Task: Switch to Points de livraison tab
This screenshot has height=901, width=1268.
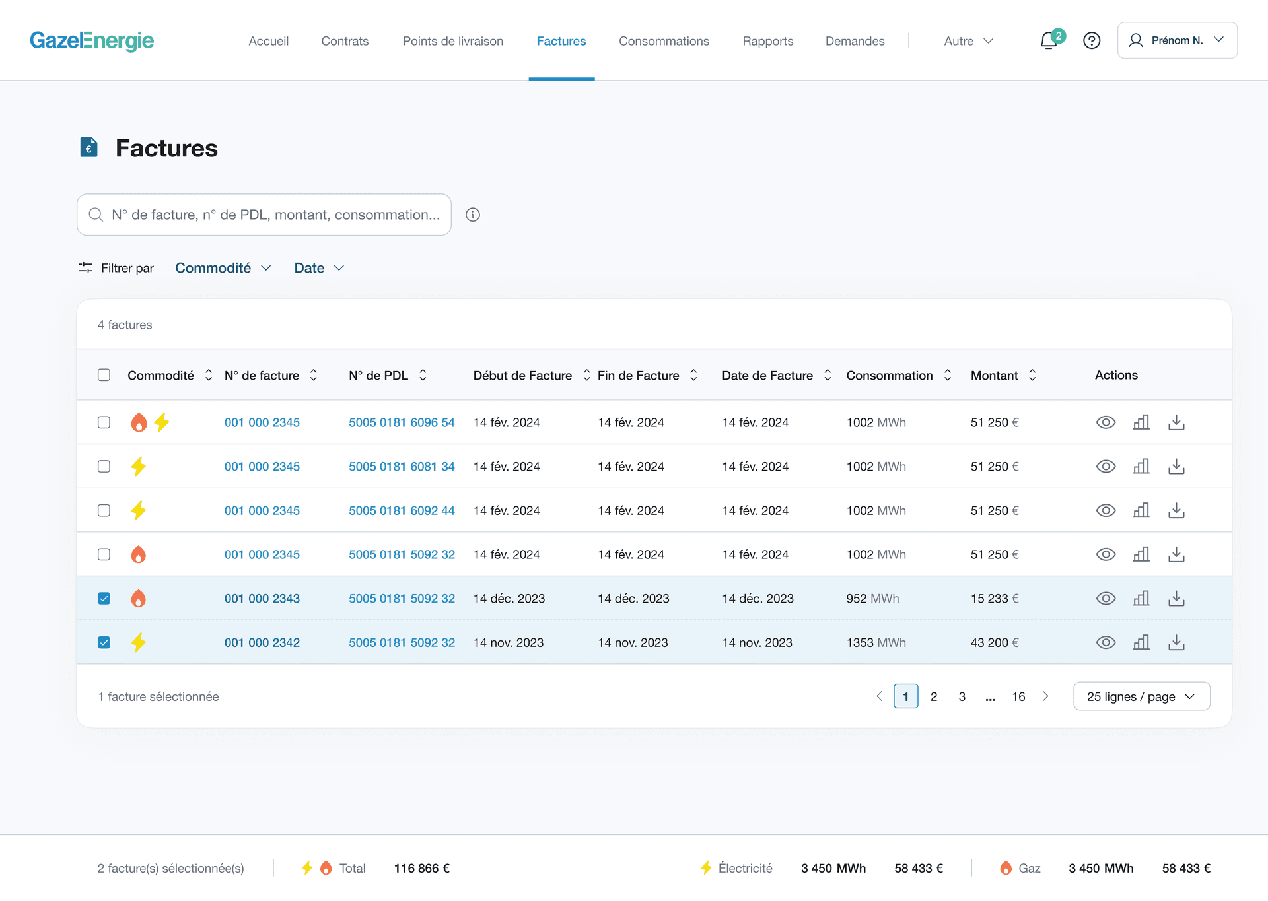Action: click(x=453, y=41)
